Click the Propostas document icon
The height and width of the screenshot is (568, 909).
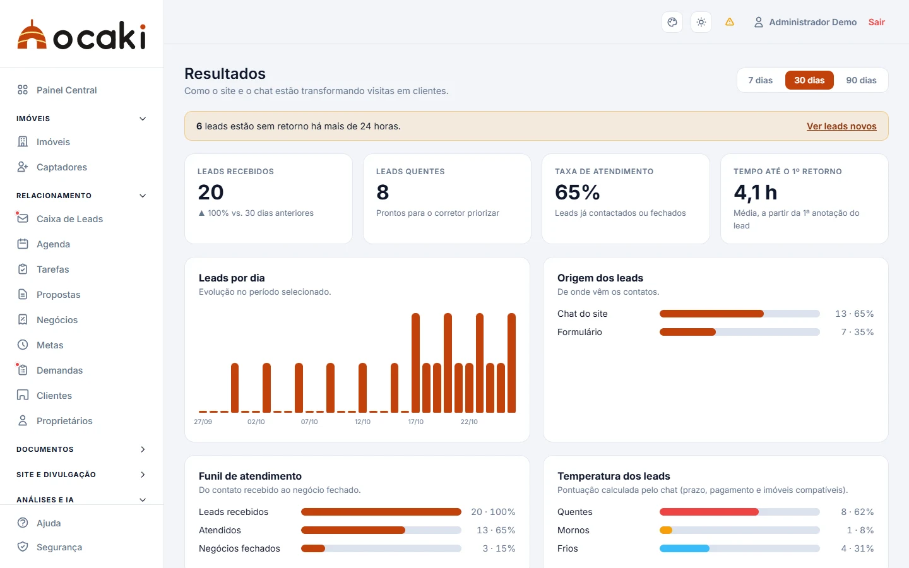(x=23, y=295)
